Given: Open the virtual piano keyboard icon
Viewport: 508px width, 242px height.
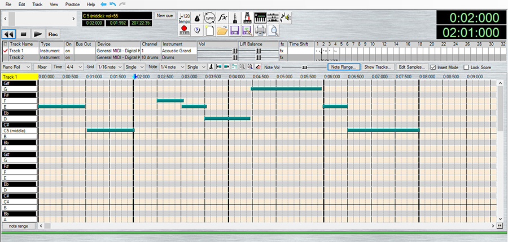Looking at the screenshot, I should [260, 18].
